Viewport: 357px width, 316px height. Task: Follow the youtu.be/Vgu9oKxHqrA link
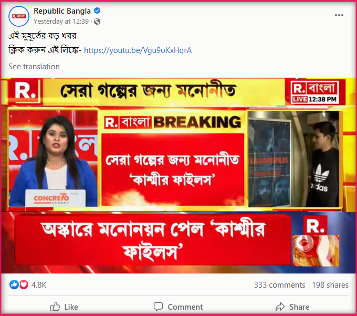tap(138, 50)
